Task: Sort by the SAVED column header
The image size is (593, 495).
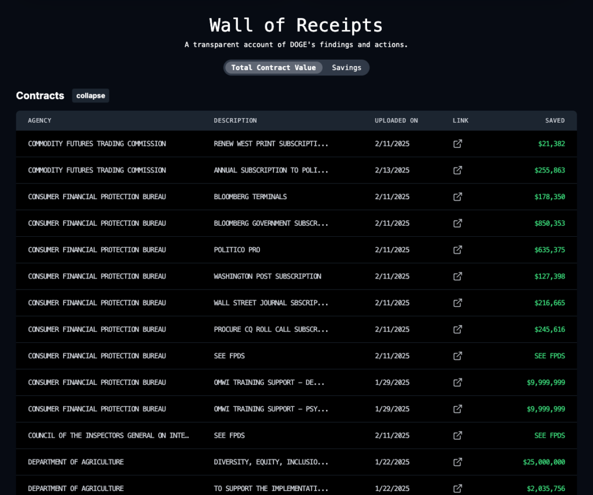Action: 555,120
